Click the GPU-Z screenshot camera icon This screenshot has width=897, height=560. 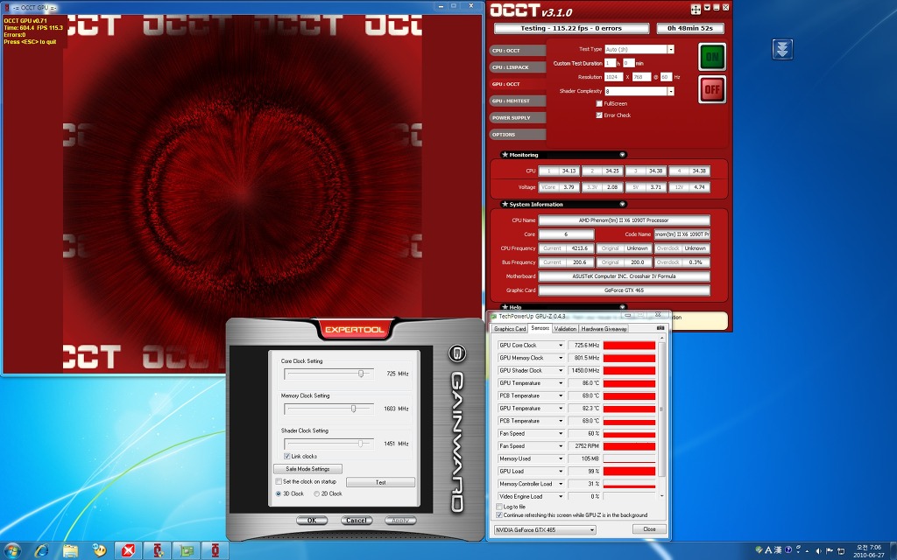point(660,328)
